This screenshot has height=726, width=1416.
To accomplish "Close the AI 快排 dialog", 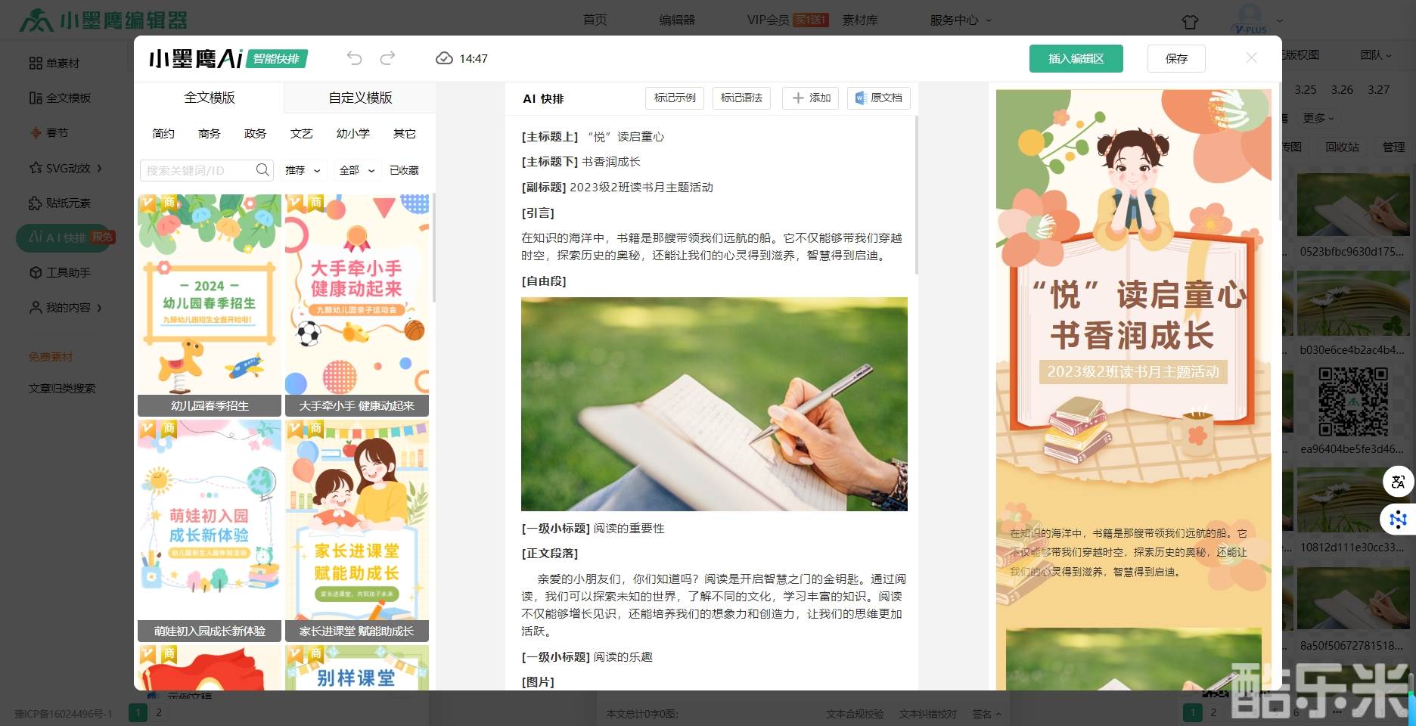I will click(1251, 58).
